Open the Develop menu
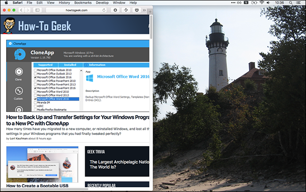This screenshot has height=192, width=306. point(102,2)
